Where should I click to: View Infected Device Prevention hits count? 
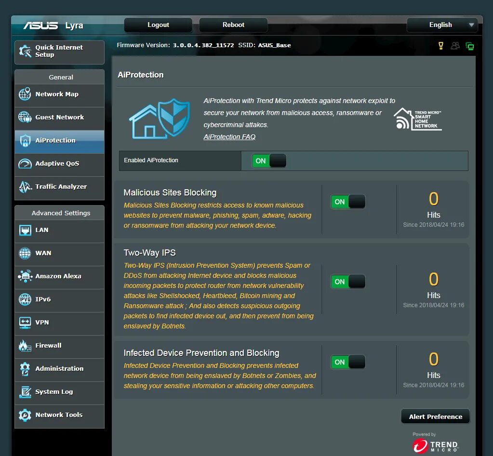[x=434, y=359]
